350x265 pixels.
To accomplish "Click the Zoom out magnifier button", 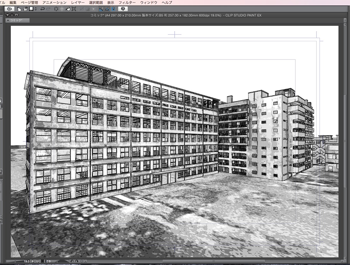I will (33, 261).
